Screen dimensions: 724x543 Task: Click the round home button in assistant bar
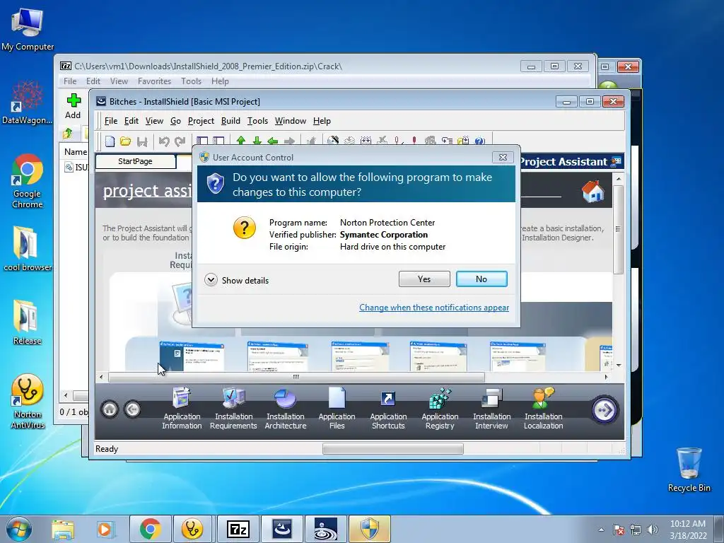pyautogui.click(x=110, y=409)
